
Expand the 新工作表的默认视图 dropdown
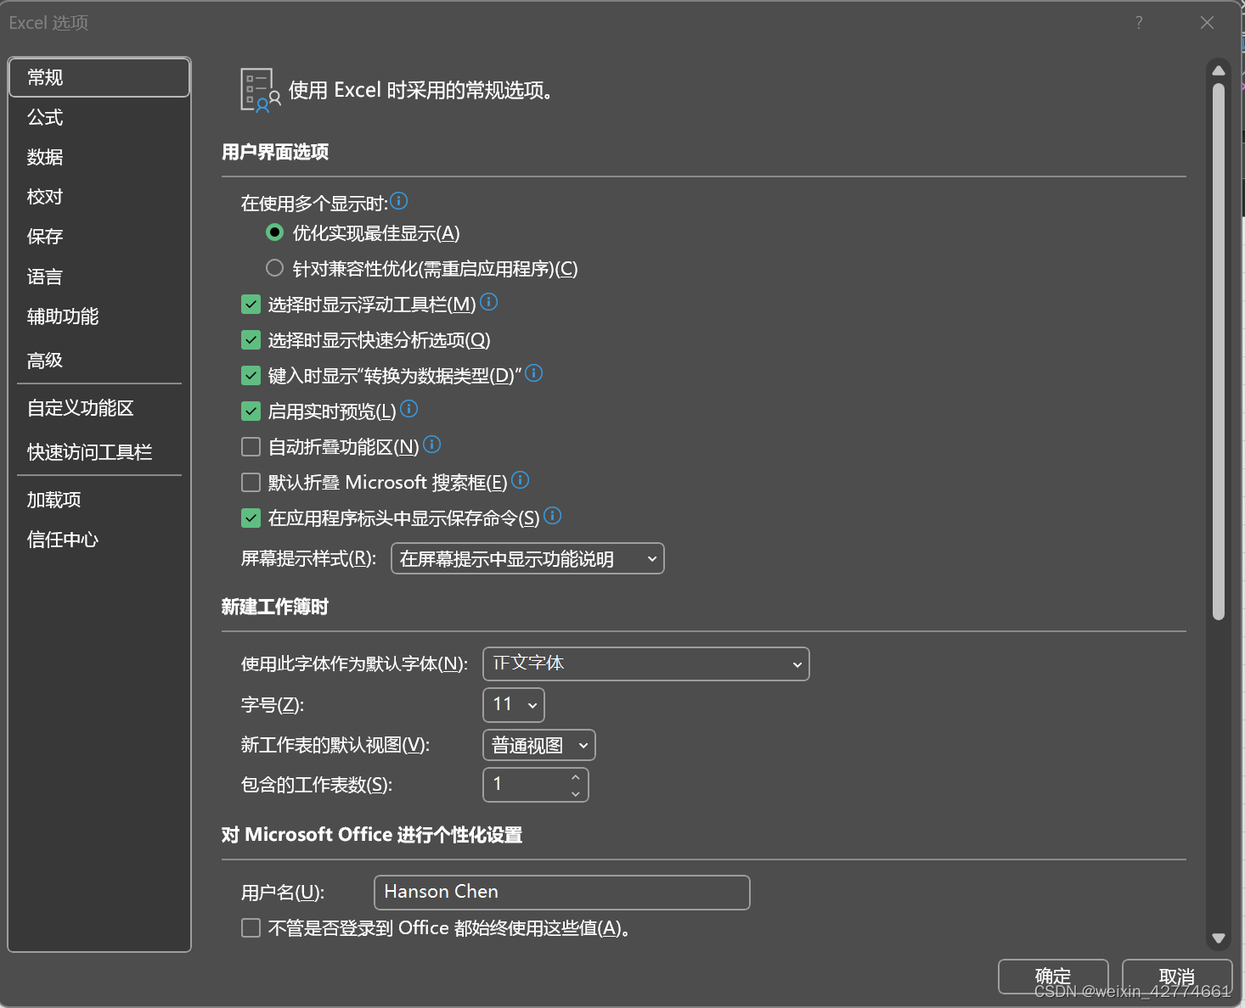[538, 745]
